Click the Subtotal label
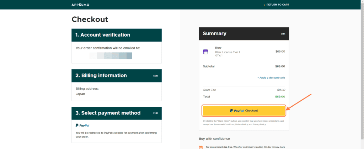Image resolution: width=364 pixels, height=149 pixels. [209, 66]
